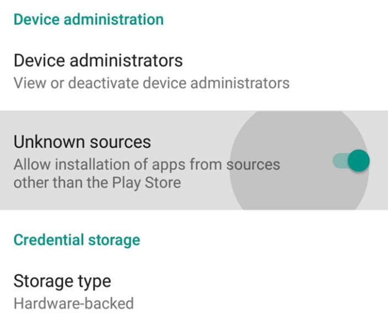Tap "other than the Play Store" line

click(97, 182)
